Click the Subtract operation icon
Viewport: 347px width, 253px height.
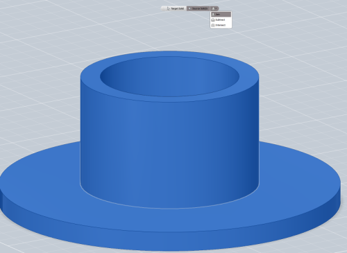pyautogui.click(x=213, y=20)
